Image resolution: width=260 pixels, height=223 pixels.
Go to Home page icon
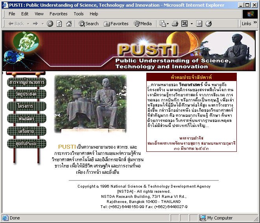coord(69,24)
